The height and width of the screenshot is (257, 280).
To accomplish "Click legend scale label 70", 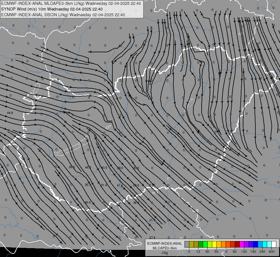I will pos(226,252).
